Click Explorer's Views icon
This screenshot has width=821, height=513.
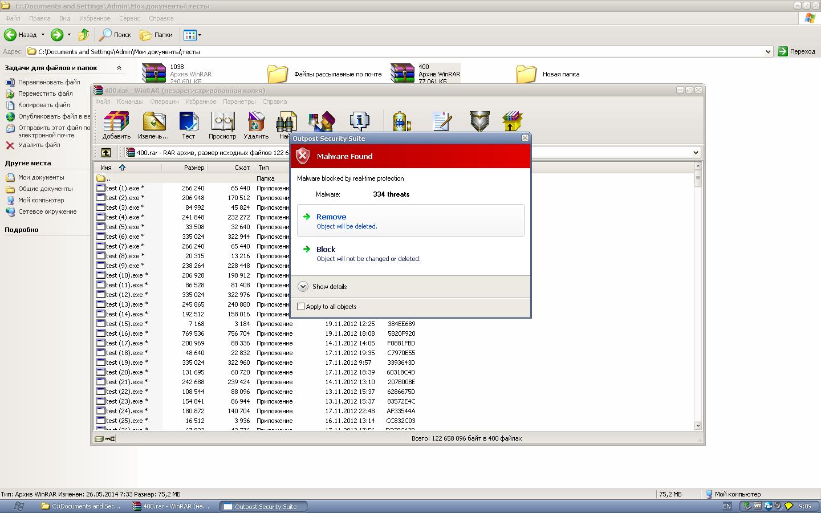click(190, 35)
